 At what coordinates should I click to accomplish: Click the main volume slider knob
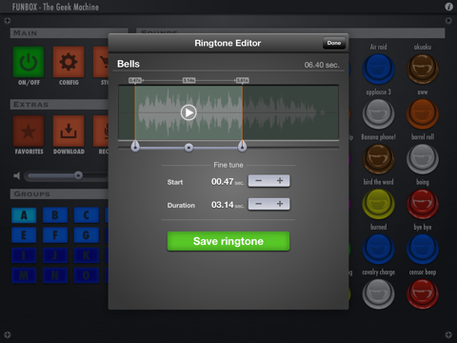tap(78, 175)
